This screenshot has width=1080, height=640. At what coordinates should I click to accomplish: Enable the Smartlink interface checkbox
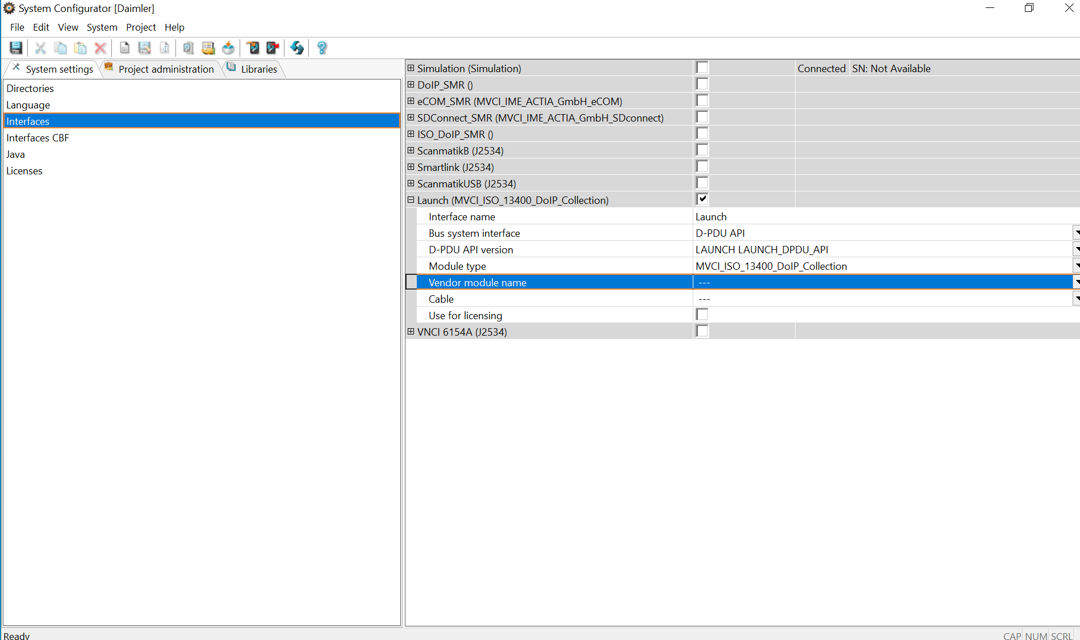tap(702, 166)
